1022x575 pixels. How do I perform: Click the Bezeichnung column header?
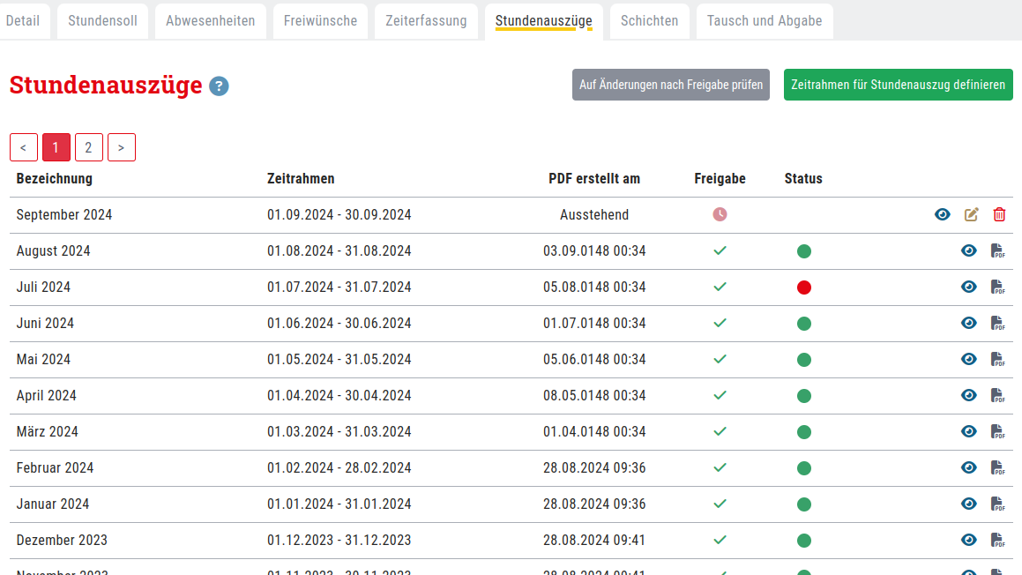pyautogui.click(x=55, y=179)
